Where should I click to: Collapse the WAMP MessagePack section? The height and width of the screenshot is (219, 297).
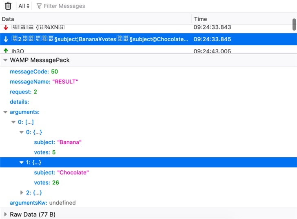coord(5,60)
